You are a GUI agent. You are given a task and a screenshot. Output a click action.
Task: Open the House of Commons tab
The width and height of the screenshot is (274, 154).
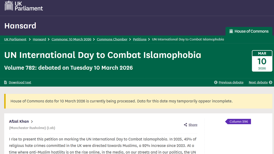[249, 31]
